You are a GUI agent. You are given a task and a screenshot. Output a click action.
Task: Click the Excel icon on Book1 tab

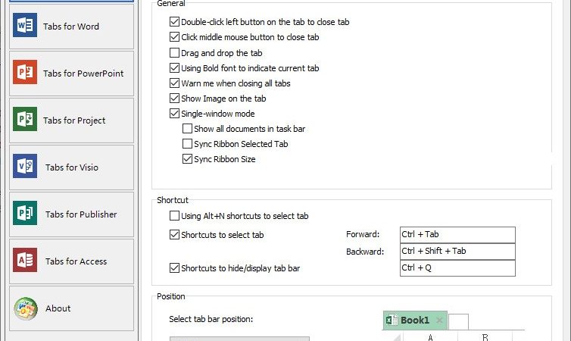click(x=392, y=320)
